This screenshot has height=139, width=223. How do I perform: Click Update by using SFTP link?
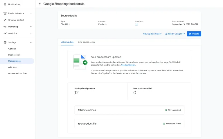175,34
